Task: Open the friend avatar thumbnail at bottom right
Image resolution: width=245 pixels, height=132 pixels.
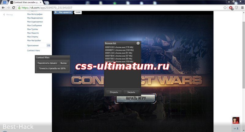Action: 236,120
